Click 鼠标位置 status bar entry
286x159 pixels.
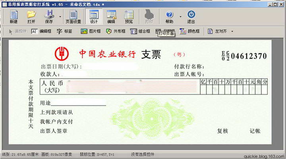tap(97, 155)
